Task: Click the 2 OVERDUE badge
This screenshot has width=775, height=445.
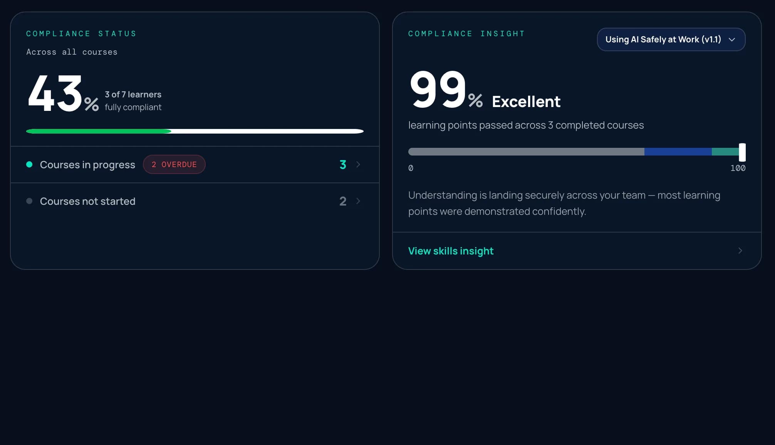Action: pos(174,164)
